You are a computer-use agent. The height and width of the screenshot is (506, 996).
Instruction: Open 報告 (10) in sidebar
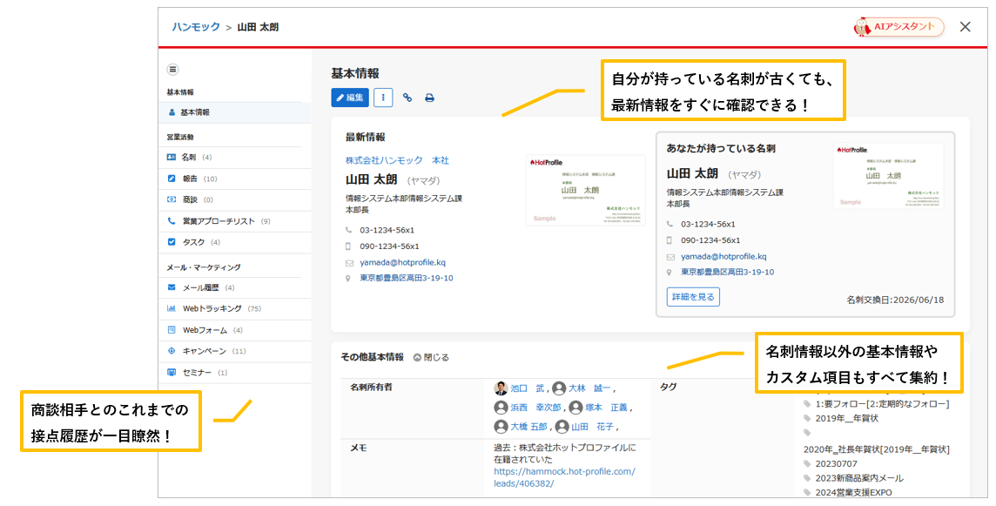pos(235,179)
